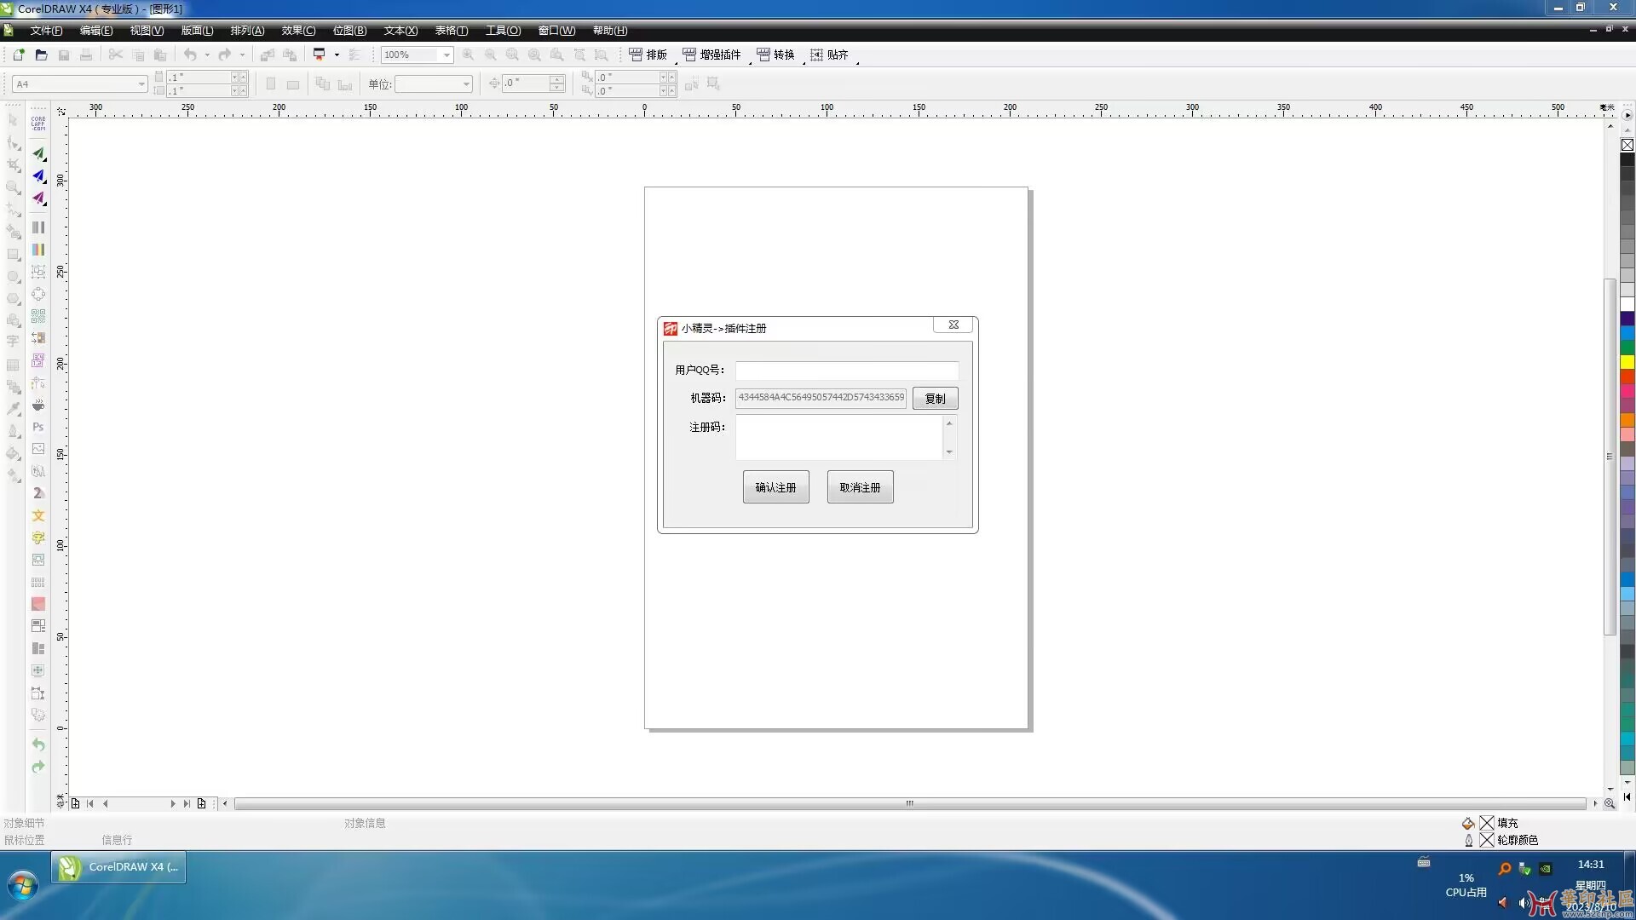
Task: Close the 小精灵 插件注册 dialog
Action: [x=953, y=325]
